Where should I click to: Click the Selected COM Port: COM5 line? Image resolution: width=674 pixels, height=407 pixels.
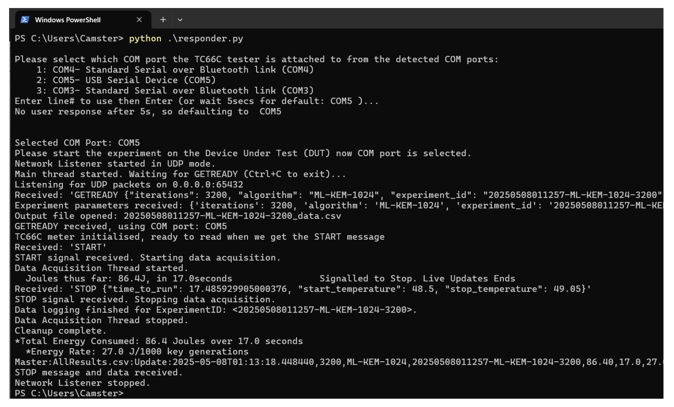pyautogui.click(x=78, y=143)
